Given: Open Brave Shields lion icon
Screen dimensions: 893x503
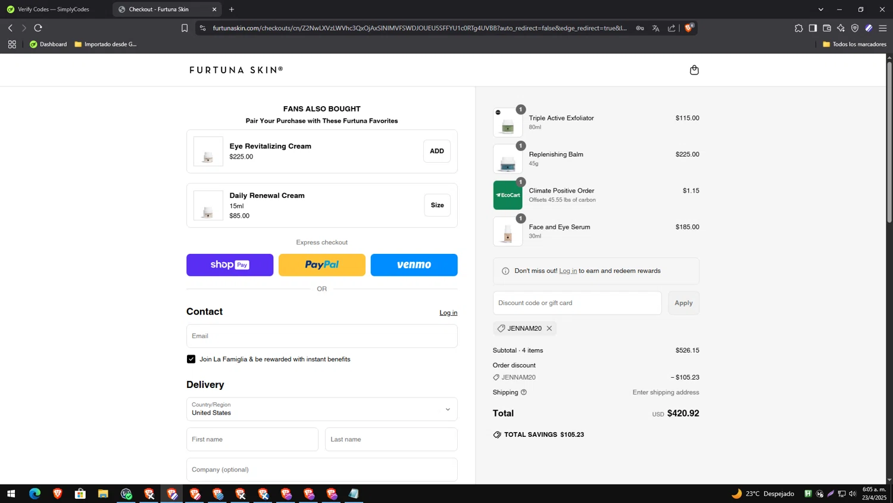Looking at the screenshot, I should pos(689,28).
